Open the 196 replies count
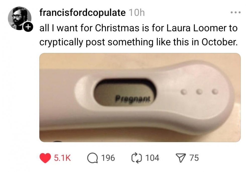 pyautogui.click(x=108, y=158)
